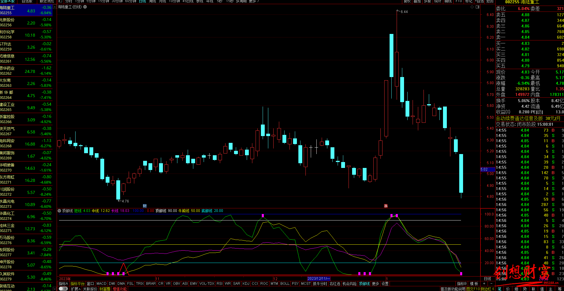The height and width of the screenshot is (291, 564).
Task: Click the 涨 marker on the price chart
Action: point(386,206)
